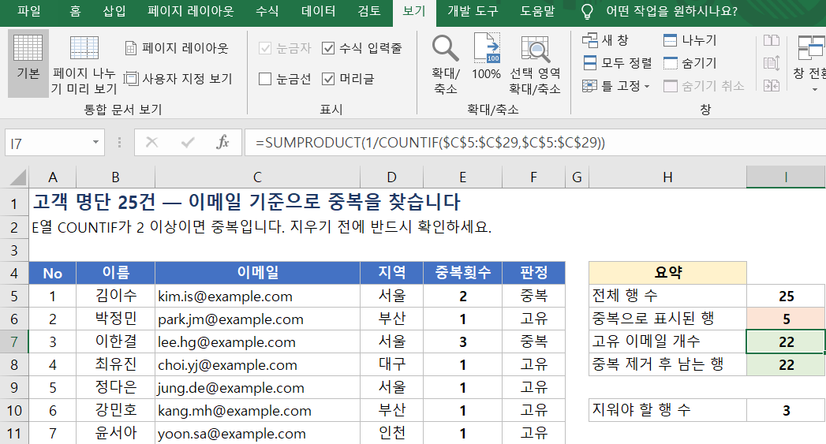This screenshot has width=826, height=444.
Task: Enable the 눈금선 gridlines checkbox
Action: (x=265, y=79)
